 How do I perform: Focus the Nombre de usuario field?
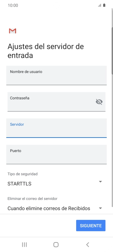(x=56, y=75)
